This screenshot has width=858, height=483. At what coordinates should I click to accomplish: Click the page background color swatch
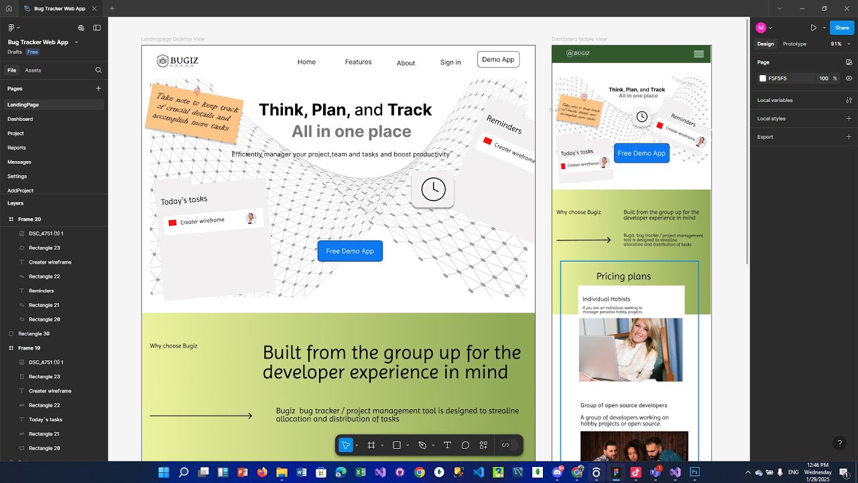point(762,78)
